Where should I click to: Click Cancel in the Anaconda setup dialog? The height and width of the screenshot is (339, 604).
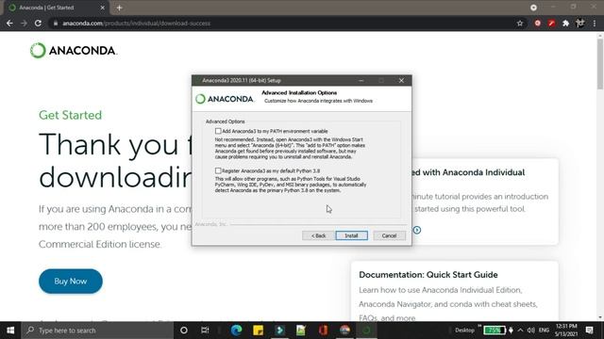(389, 235)
